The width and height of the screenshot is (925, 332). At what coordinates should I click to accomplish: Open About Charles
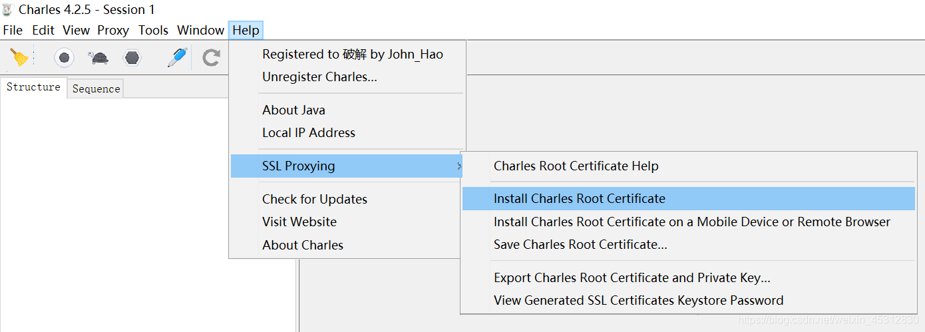pos(347,245)
